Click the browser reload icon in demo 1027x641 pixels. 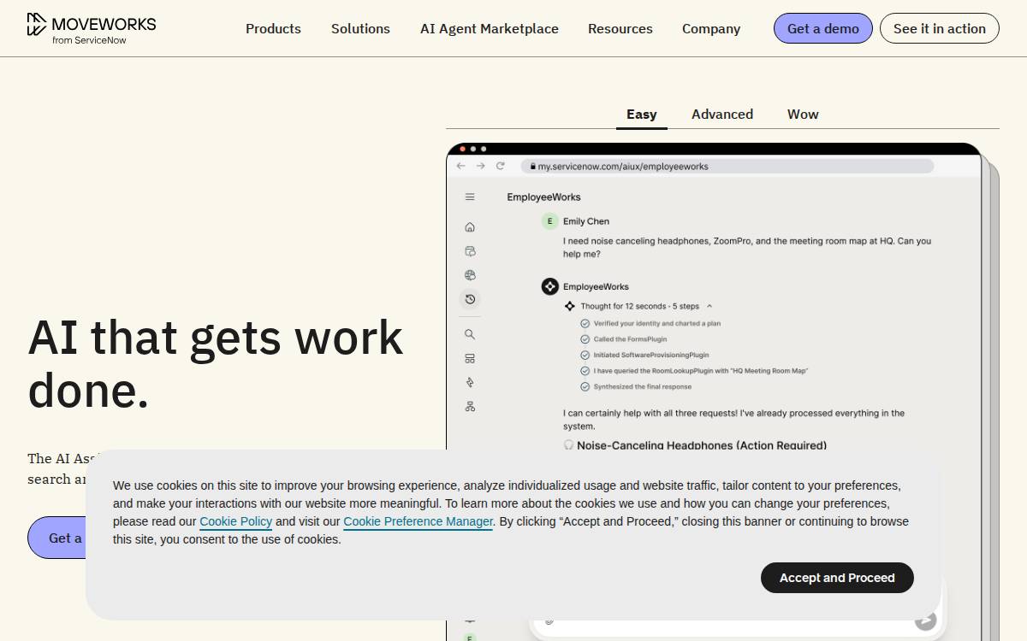(501, 166)
